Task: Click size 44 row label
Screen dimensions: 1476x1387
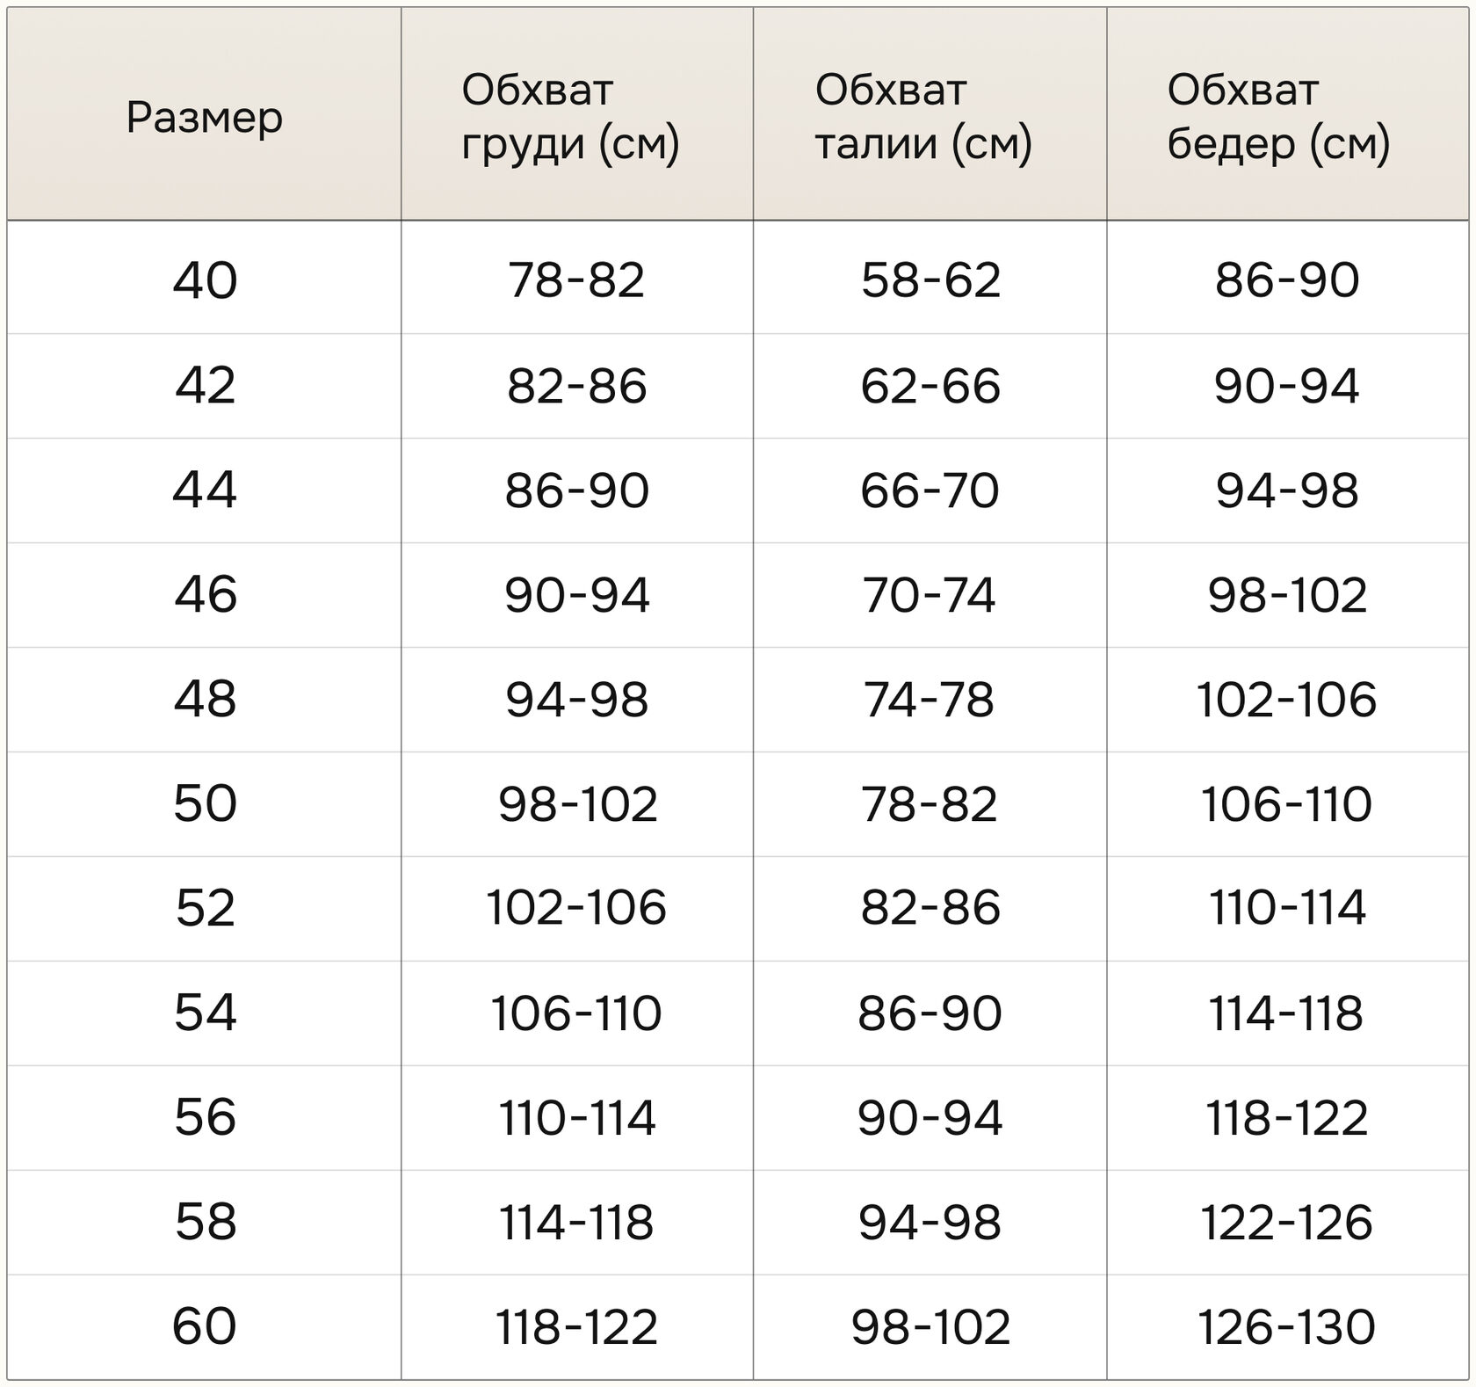Action: coord(205,490)
